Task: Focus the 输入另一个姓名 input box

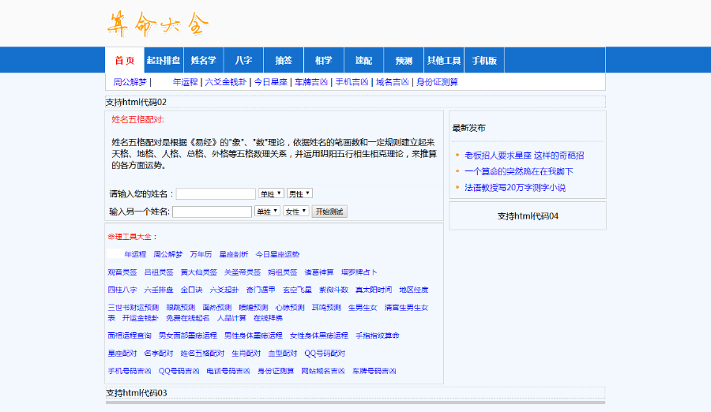Action: pyautogui.click(x=212, y=212)
